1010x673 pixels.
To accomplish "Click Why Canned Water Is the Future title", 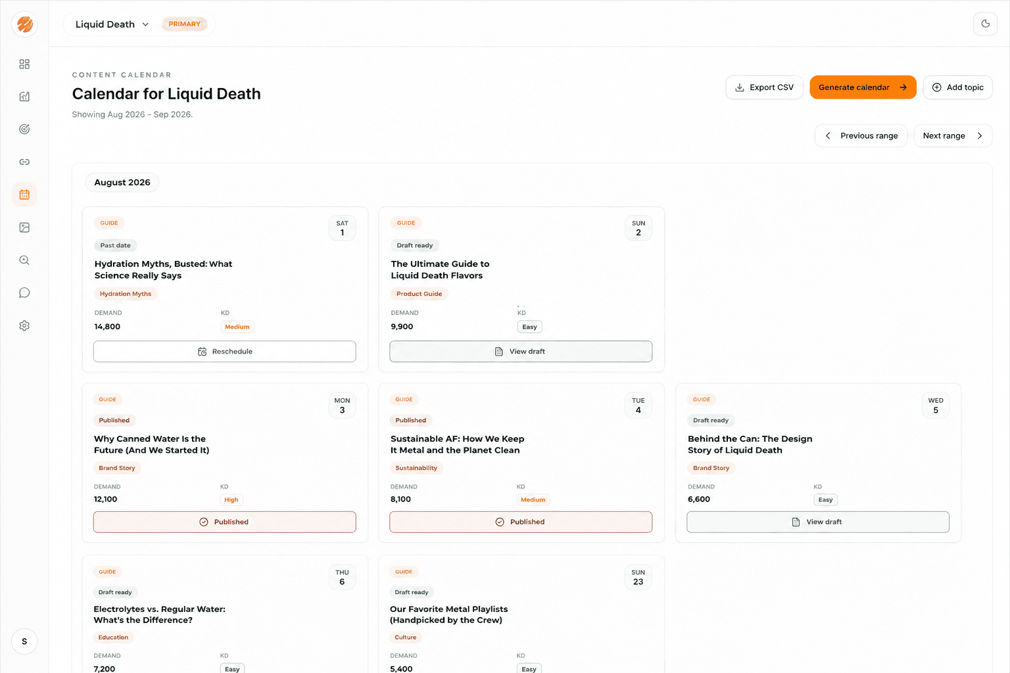I will coord(151,444).
